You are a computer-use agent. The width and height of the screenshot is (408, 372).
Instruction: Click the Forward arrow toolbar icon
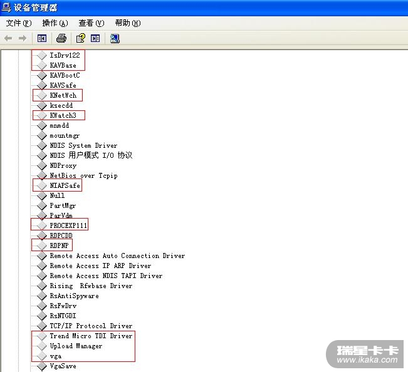pos(23,38)
